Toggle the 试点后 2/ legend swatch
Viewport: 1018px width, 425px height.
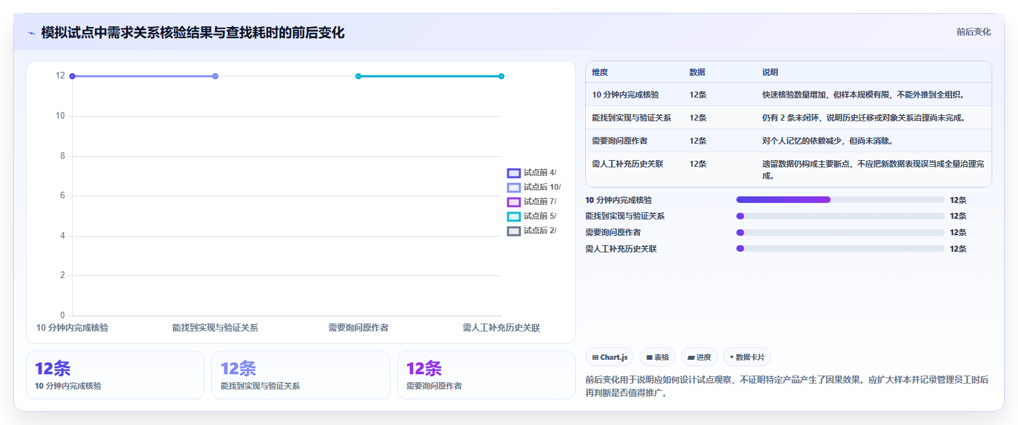click(x=514, y=231)
